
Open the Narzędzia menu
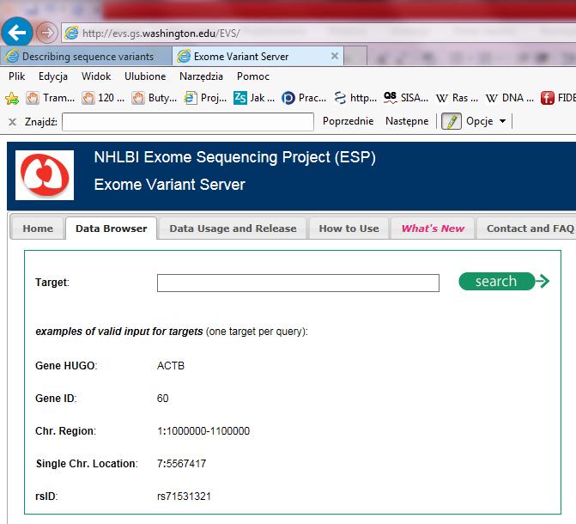(201, 76)
